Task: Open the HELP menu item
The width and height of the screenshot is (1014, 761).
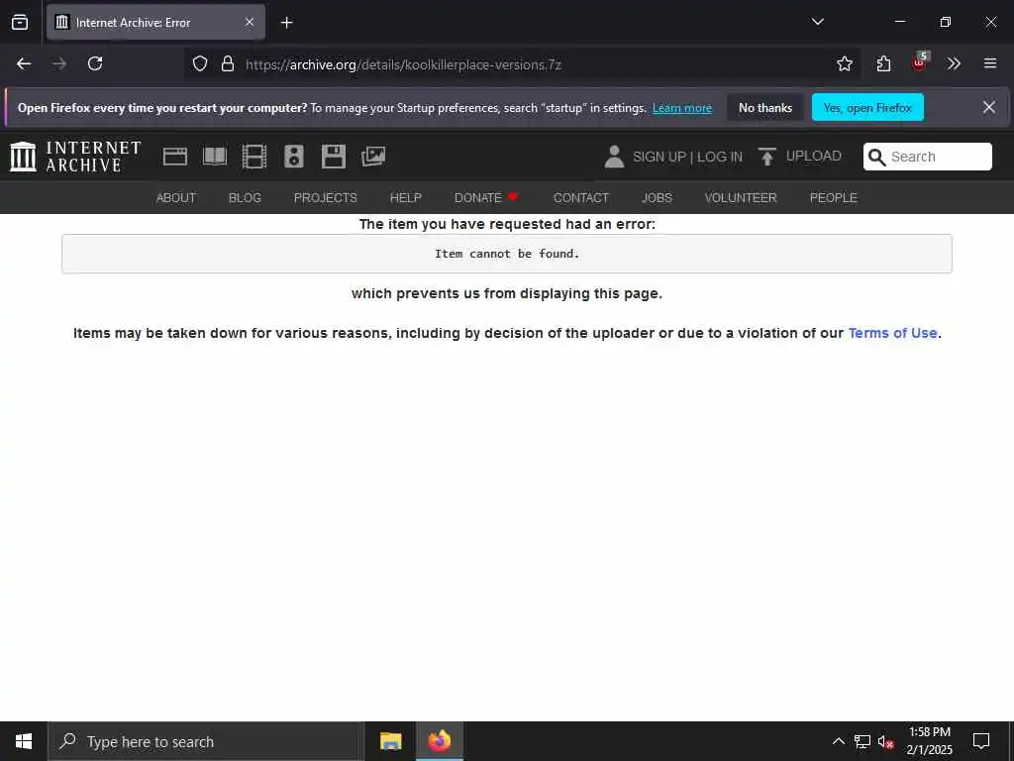Action: click(405, 198)
